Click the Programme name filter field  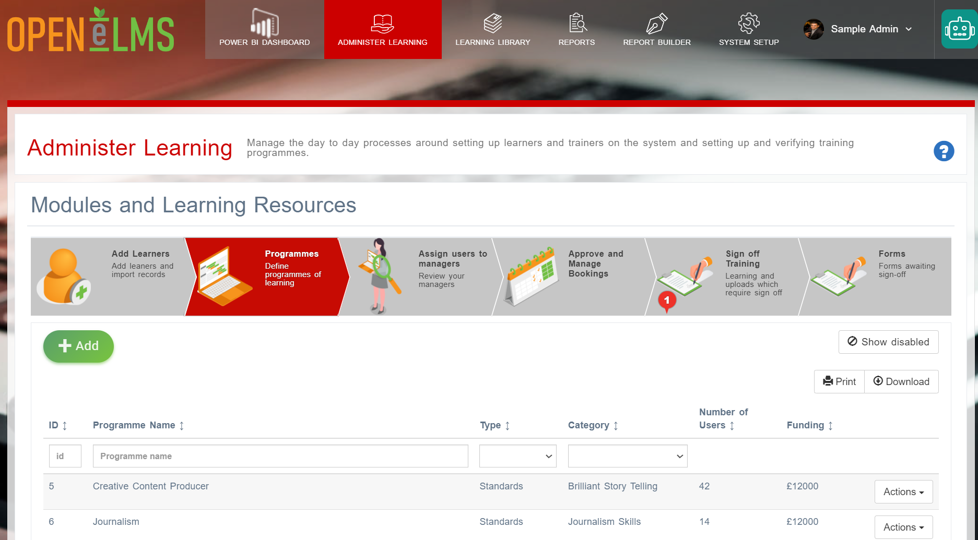pos(280,456)
